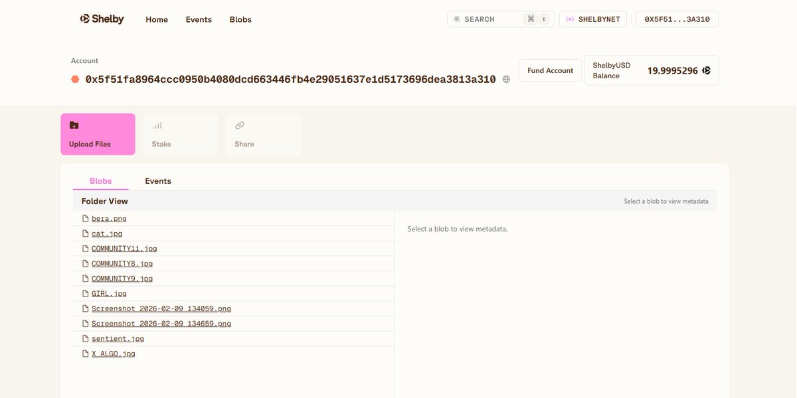Click the orange account avatar hexagon
This screenshot has width=797, height=398.
pyautogui.click(x=75, y=80)
